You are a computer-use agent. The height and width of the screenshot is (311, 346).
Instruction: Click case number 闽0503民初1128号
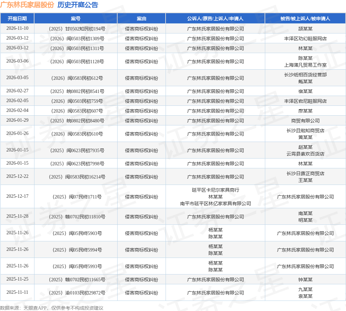[77, 62]
